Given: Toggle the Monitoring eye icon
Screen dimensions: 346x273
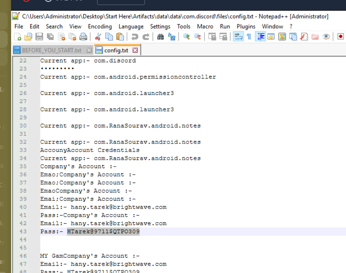Looking at the screenshot, I should point(326,37).
